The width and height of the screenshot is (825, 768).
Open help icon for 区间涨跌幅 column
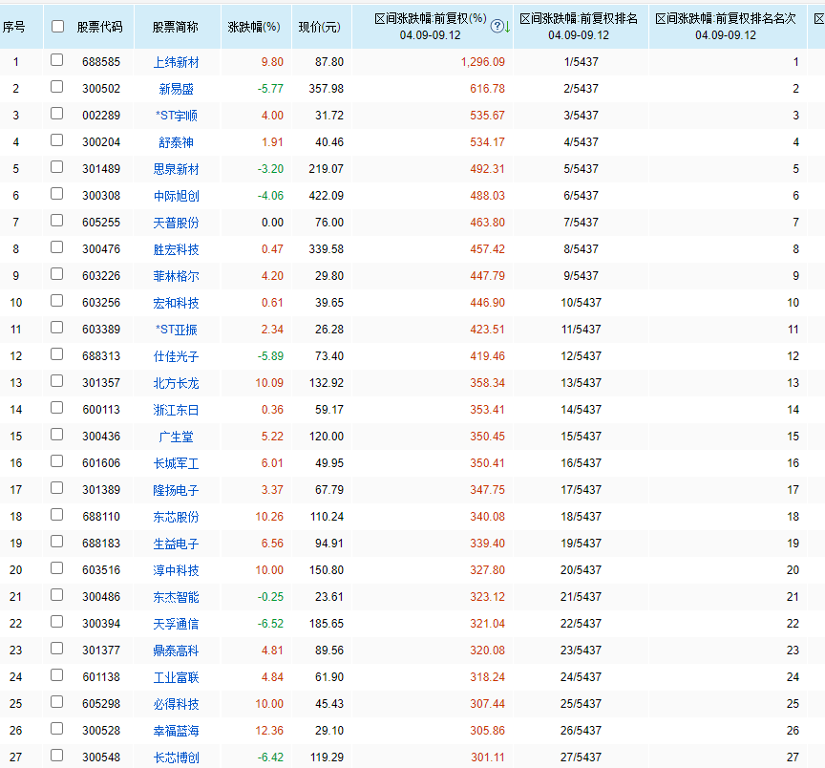(497, 27)
